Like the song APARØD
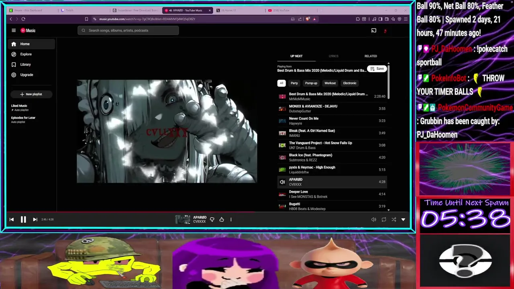 pyautogui.click(x=222, y=220)
